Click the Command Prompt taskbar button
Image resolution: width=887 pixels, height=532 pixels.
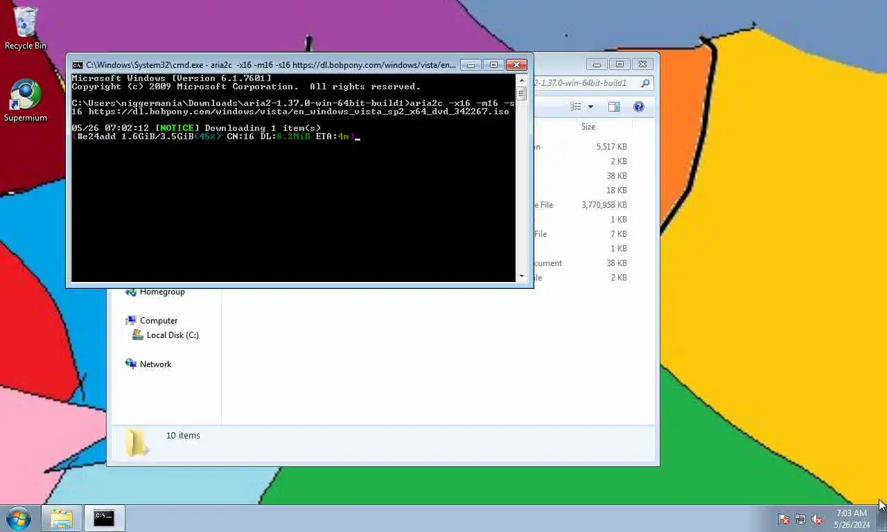[x=104, y=518]
